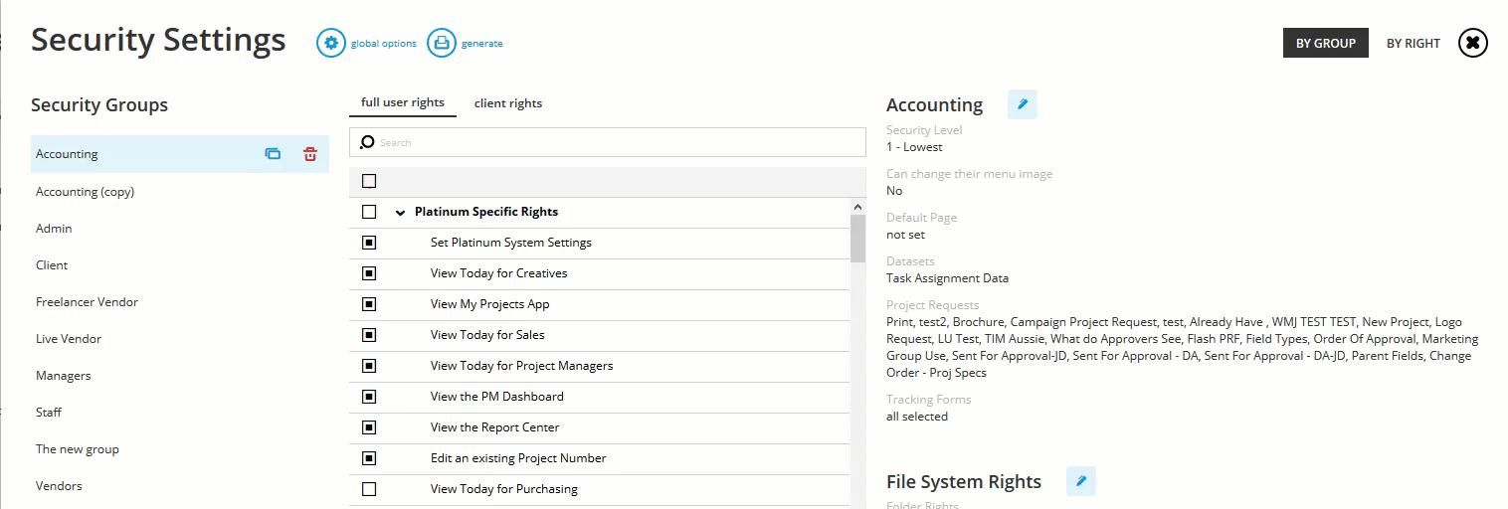The image size is (1508, 509).
Task: Click the generate link text
Action: point(482,44)
